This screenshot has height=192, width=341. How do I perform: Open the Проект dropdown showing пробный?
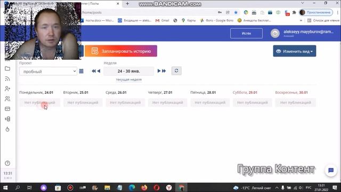coord(48,71)
